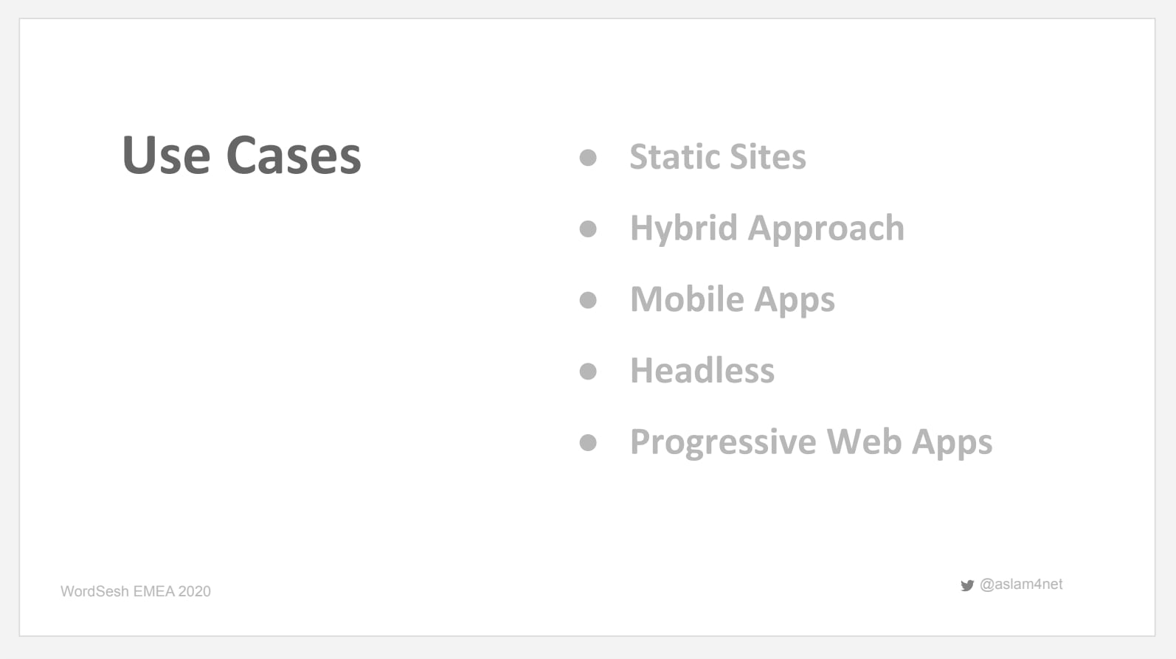
Task: Open the @aslam4net Twitter handle
Action: (x=1021, y=585)
